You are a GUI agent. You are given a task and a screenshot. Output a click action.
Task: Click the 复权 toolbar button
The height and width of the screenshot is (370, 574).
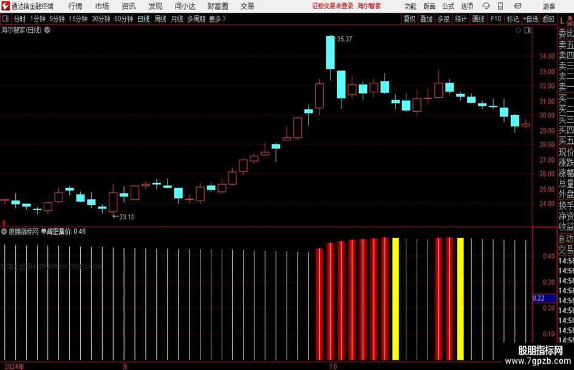tap(409, 19)
